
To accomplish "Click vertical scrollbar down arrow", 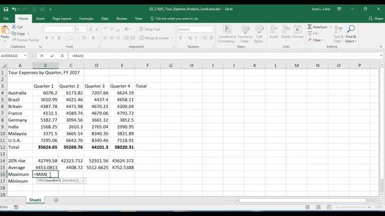I will point(381,194).
